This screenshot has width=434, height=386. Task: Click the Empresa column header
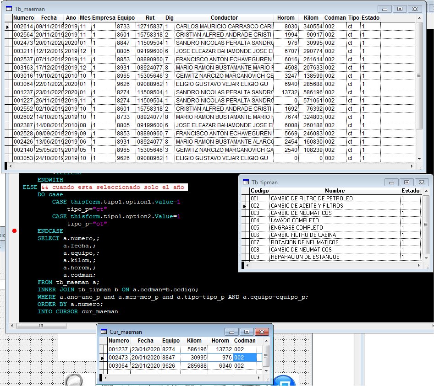click(104, 18)
